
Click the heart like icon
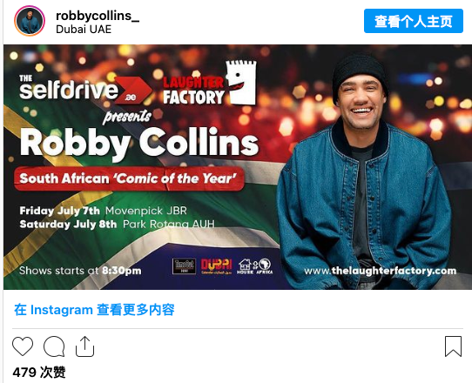(x=23, y=346)
